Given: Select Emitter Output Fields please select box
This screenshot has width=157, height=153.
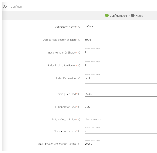Looking at the screenshot, I should [120, 119].
